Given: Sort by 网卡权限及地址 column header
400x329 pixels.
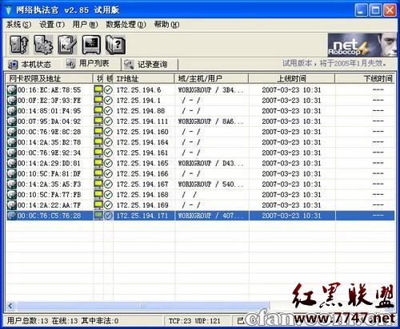Looking at the screenshot, I should (x=50, y=78).
